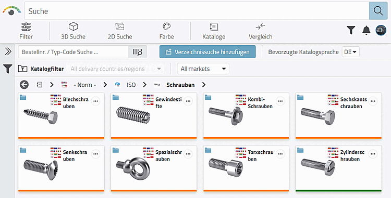This screenshot has height=198, width=391.
Task: Open the Vergleich comparison tool
Action: (260, 31)
